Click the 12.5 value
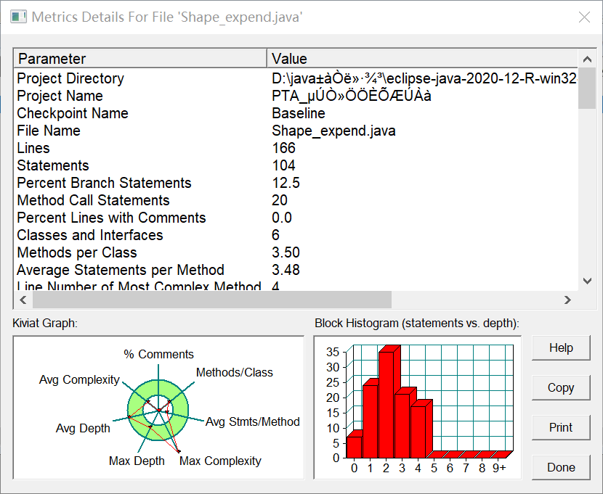Image resolution: width=603 pixels, height=494 pixels. point(286,183)
